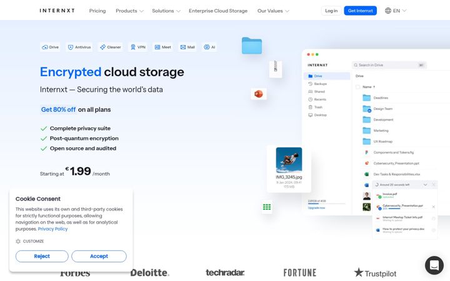Select the Mail envelope chip
This screenshot has height=281, width=450.
[187, 47]
